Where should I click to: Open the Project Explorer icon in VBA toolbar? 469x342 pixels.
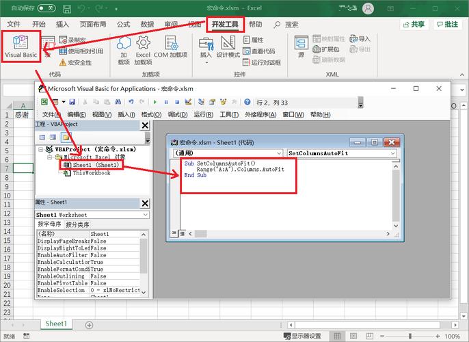201,102
